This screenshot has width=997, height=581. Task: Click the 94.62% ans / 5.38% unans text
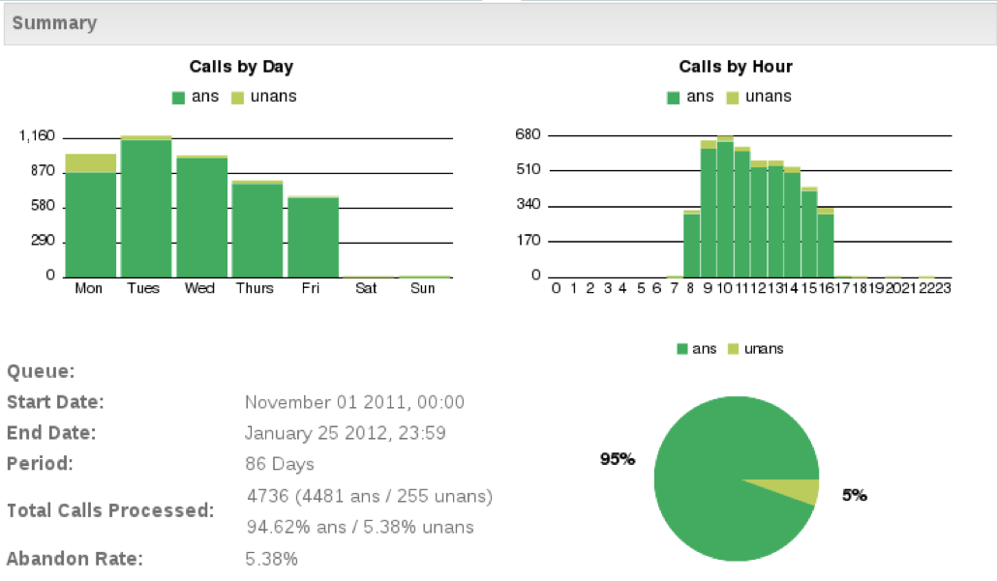pyautogui.click(x=360, y=527)
